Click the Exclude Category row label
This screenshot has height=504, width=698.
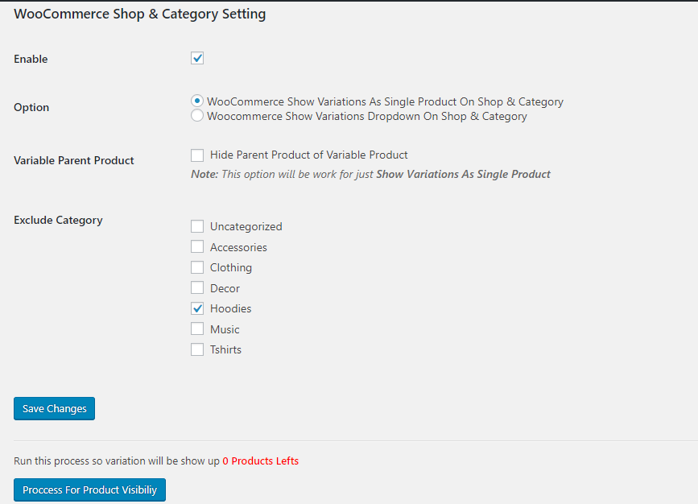(x=58, y=220)
